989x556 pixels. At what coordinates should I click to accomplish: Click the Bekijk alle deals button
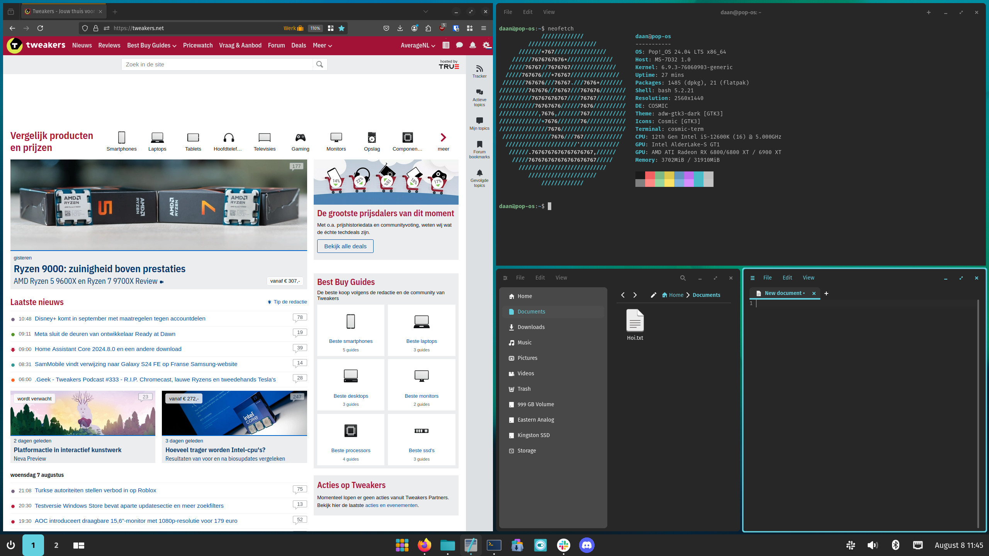point(345,246)
